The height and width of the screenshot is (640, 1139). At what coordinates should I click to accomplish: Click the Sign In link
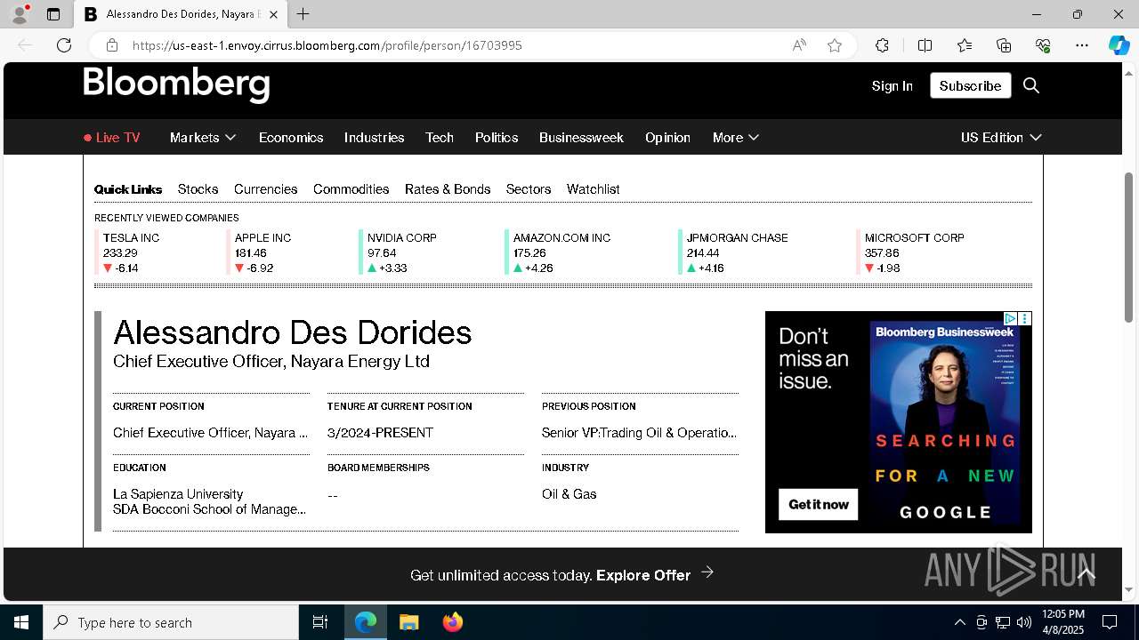[x=893, y=86]
